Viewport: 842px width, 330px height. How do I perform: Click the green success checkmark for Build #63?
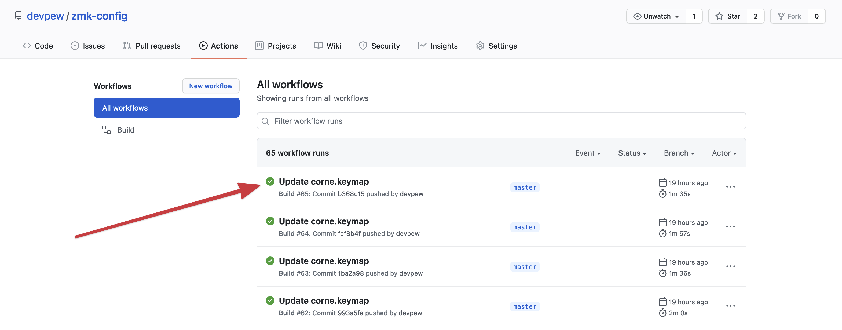click(270, 261)
